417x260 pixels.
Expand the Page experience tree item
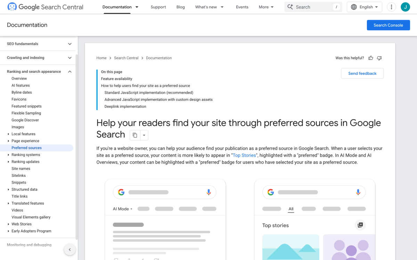coord(8,141)
